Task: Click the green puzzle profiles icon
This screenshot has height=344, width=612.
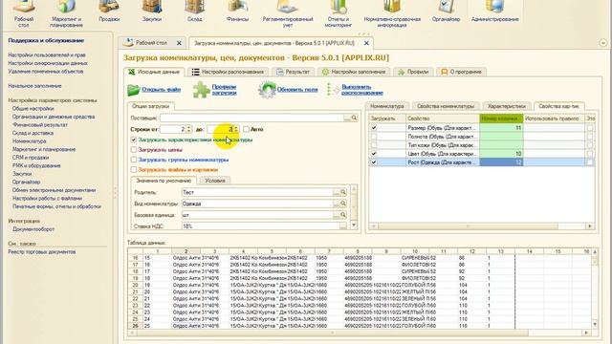Action: click(202, 90)
